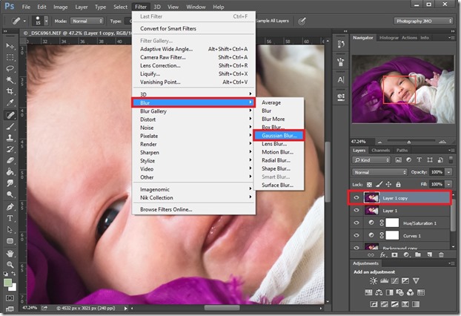The image size is (461, 316).
Task: Switch to the Channels tab
Action: point(380,151)
